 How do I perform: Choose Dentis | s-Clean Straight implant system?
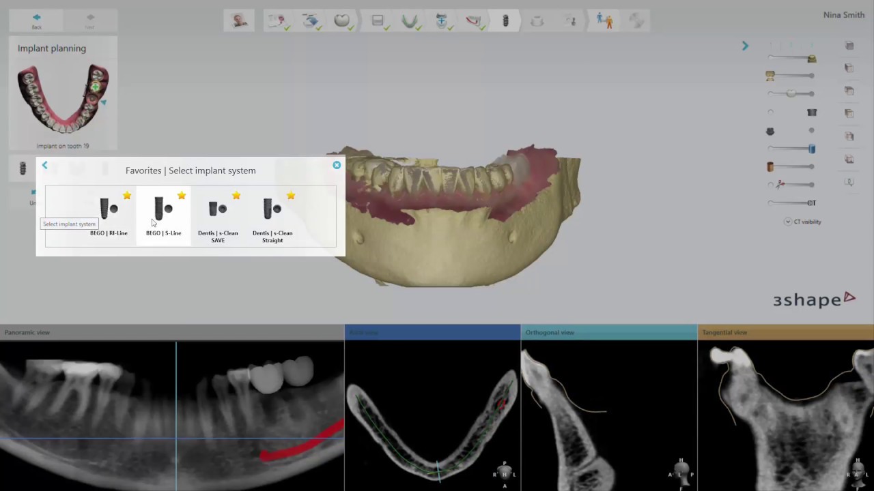click(272, 215)
